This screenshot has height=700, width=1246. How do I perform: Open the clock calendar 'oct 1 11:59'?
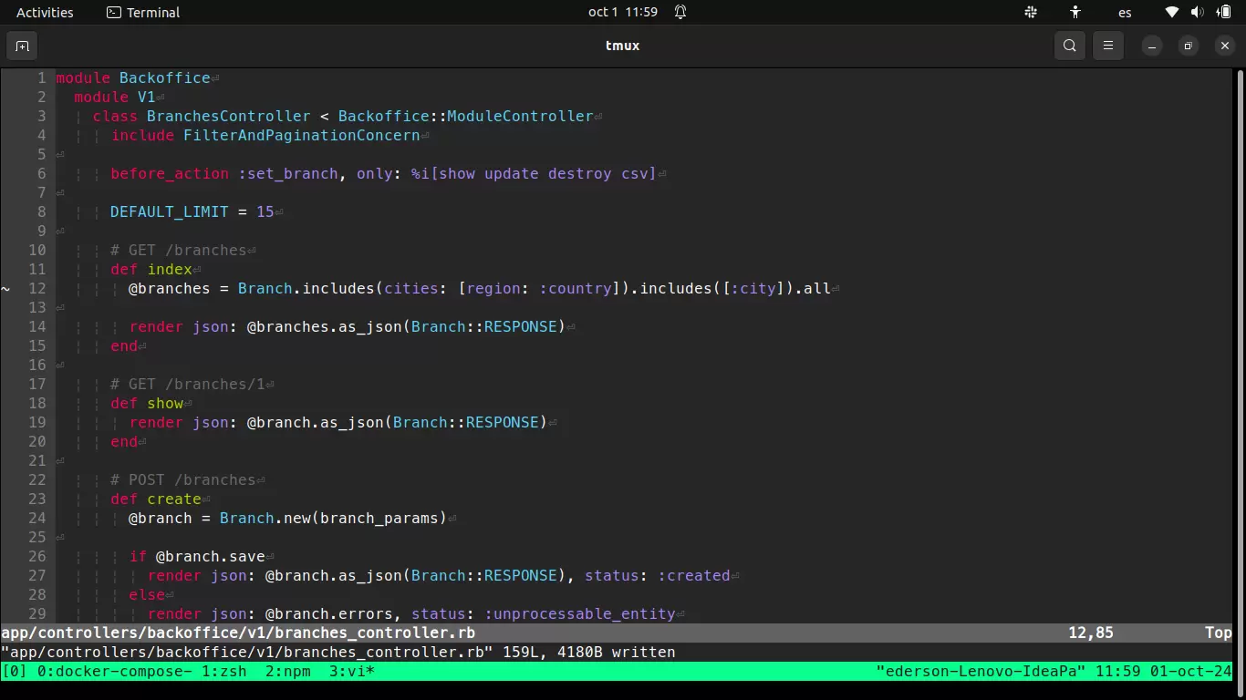[x=623, y=13]
